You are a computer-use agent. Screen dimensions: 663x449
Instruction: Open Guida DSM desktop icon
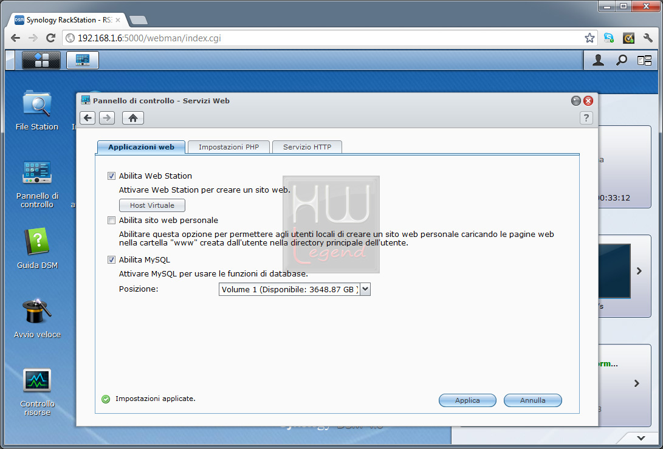[x=37, y=249]
